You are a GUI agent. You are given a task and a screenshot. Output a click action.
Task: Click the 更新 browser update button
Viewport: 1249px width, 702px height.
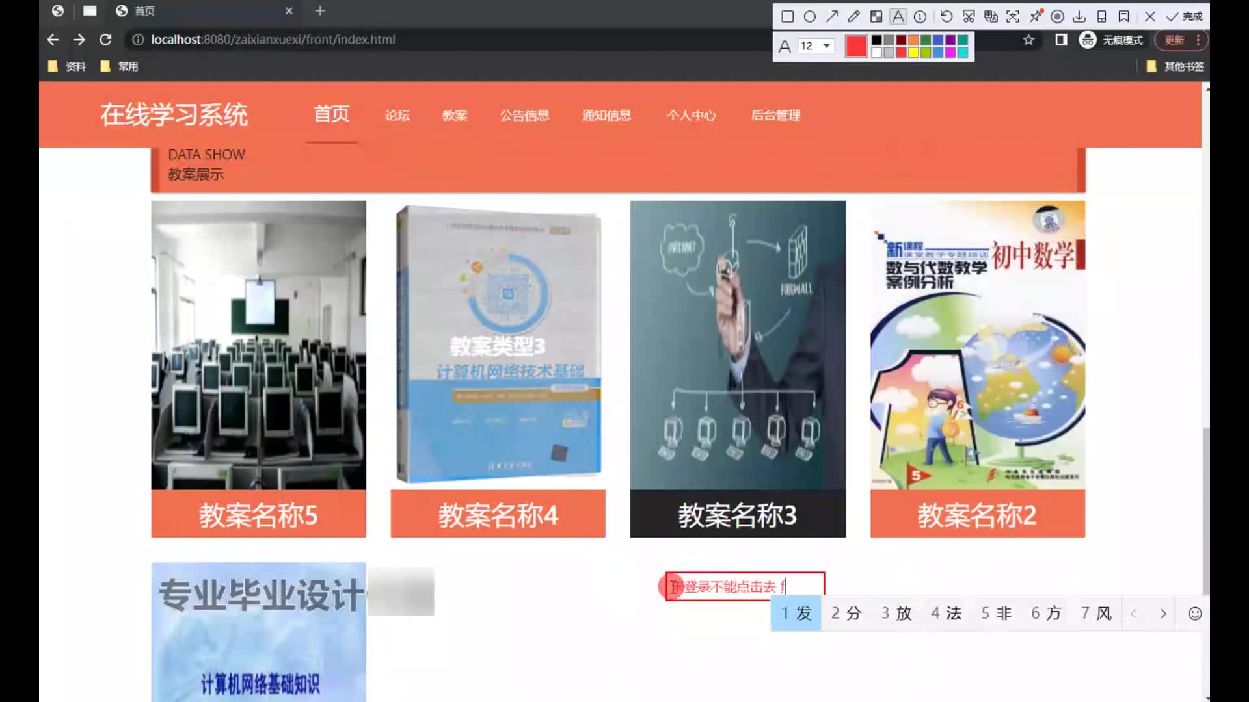coord(1174,40)
